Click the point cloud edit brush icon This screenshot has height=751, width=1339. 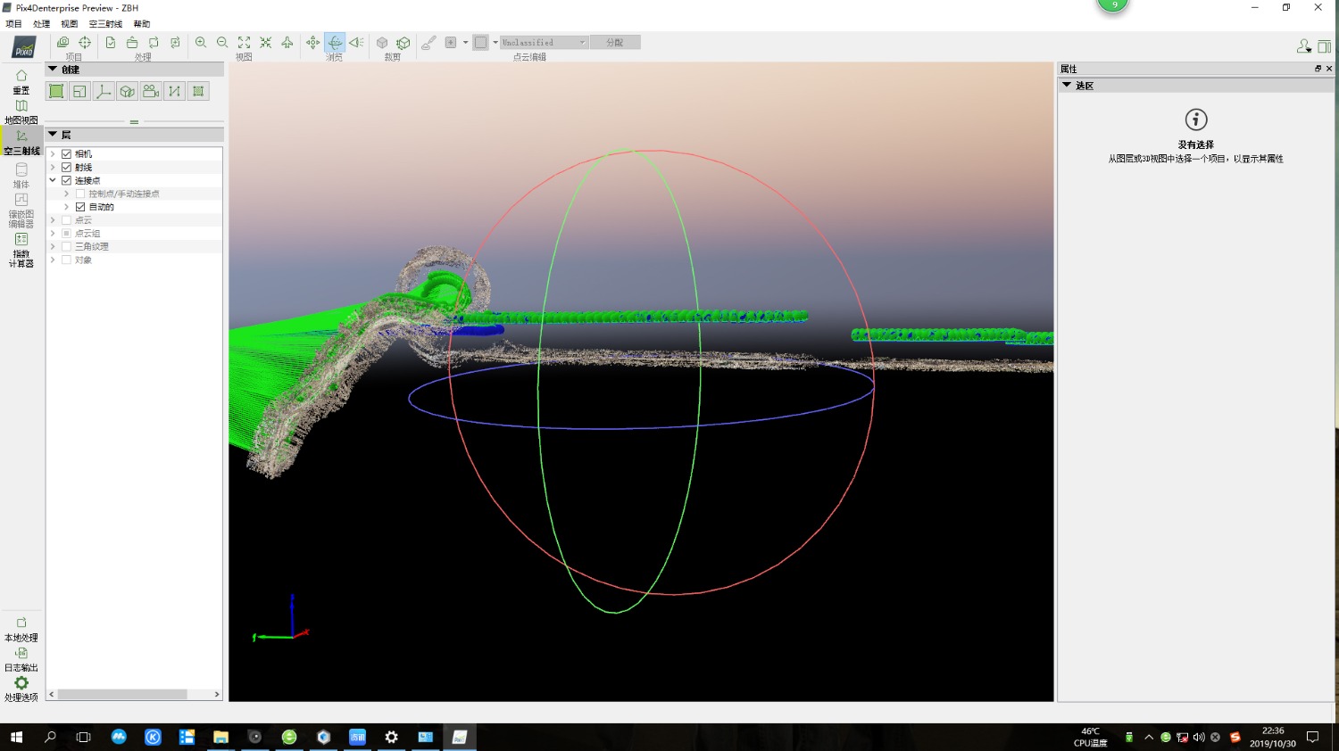pos(429,42)
